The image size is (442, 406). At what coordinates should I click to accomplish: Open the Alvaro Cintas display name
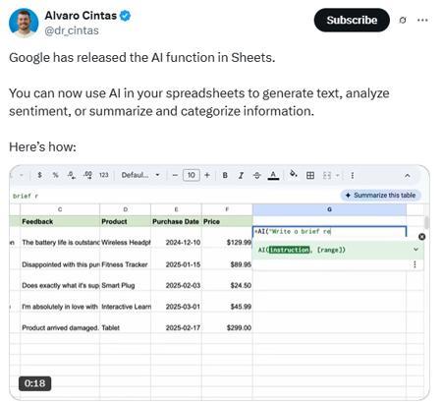click(x=81, y=16)
